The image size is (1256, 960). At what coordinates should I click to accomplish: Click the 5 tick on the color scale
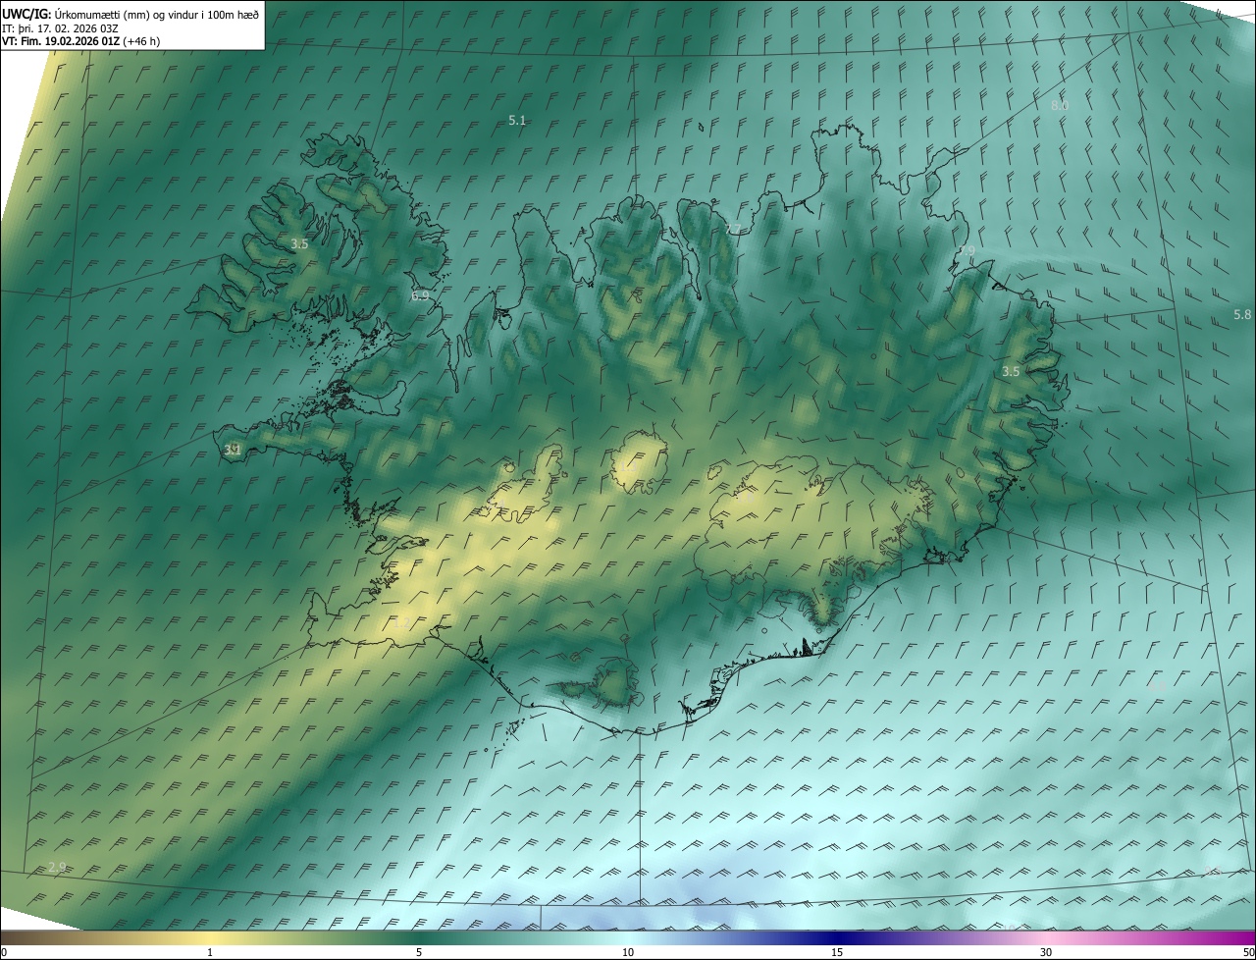419,952
